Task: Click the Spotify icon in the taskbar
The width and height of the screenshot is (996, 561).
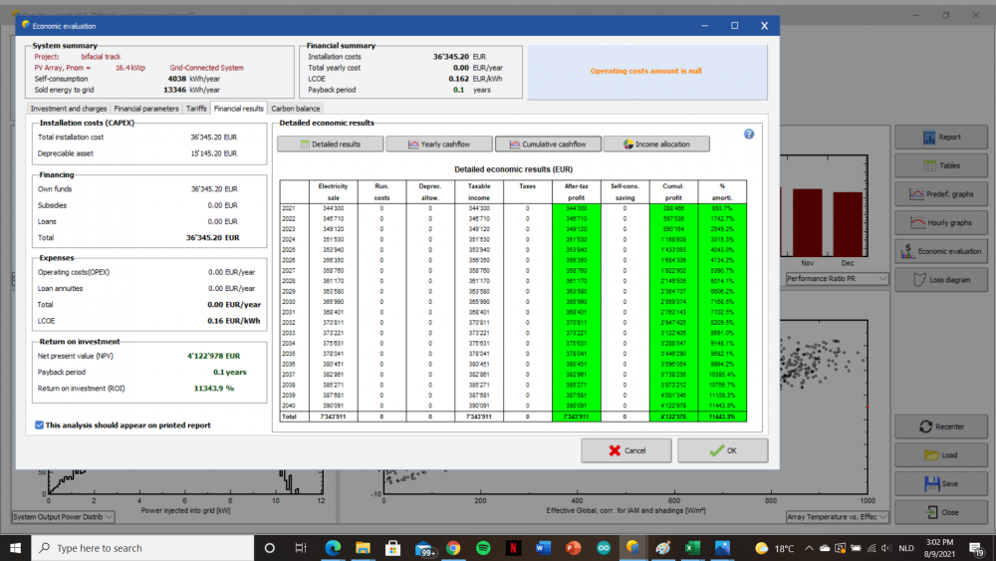Action: tap(483, 548)
